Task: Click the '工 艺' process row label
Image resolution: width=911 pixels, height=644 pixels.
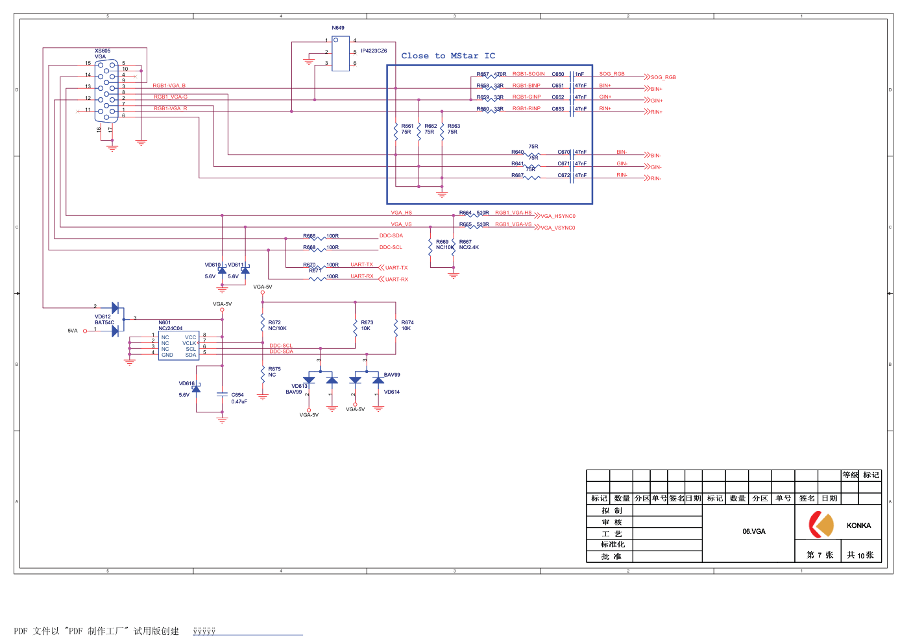Action: tap(612, 534)
